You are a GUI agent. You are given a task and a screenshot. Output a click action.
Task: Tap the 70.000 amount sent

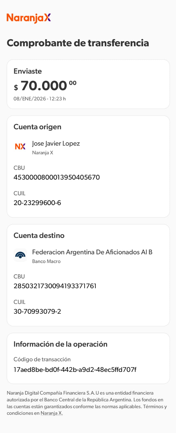(44, 86)
